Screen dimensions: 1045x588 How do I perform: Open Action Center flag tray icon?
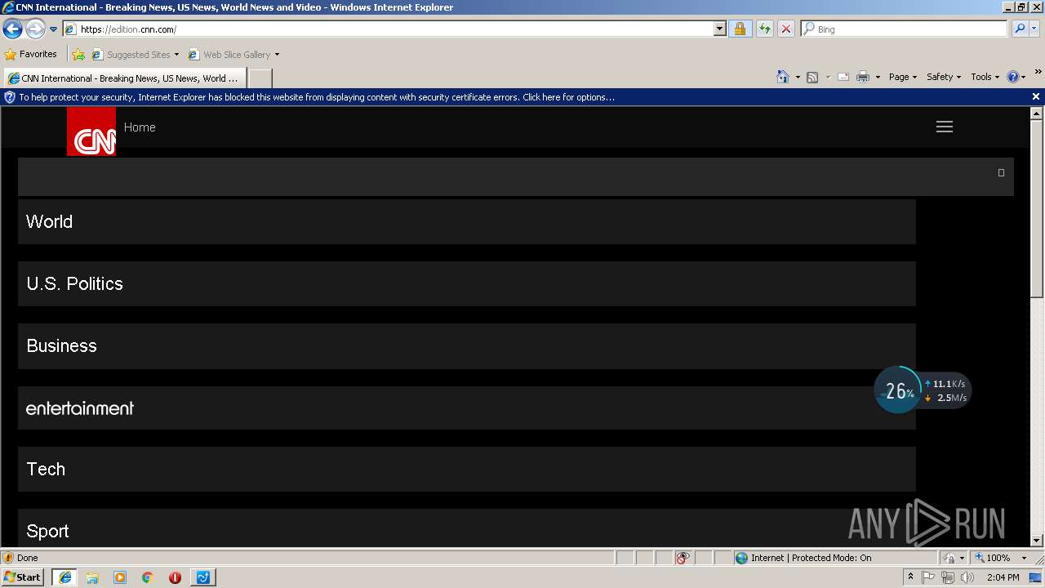(x=928, y=577)
